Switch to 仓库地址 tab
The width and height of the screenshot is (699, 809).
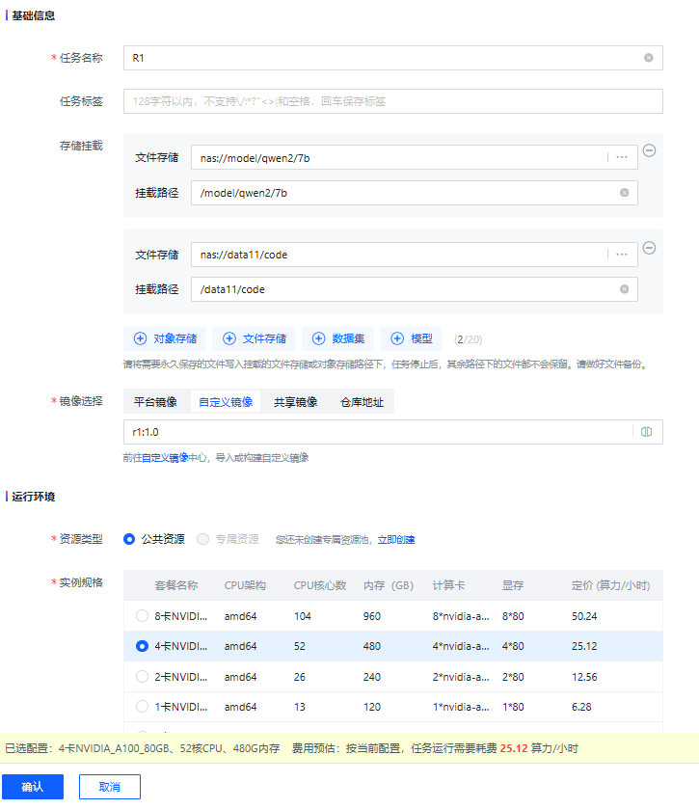click(363, 402)
